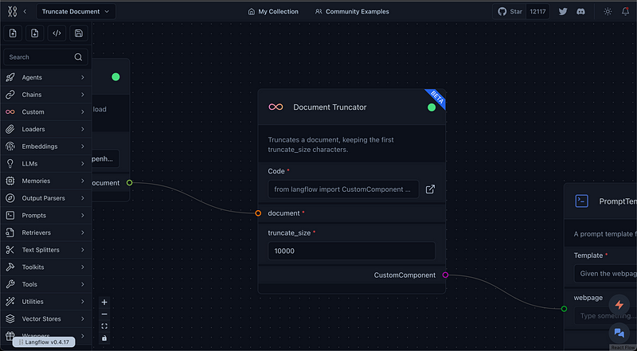
Task: Click the fit view icon on canvas controls
Action: point(104,326)
